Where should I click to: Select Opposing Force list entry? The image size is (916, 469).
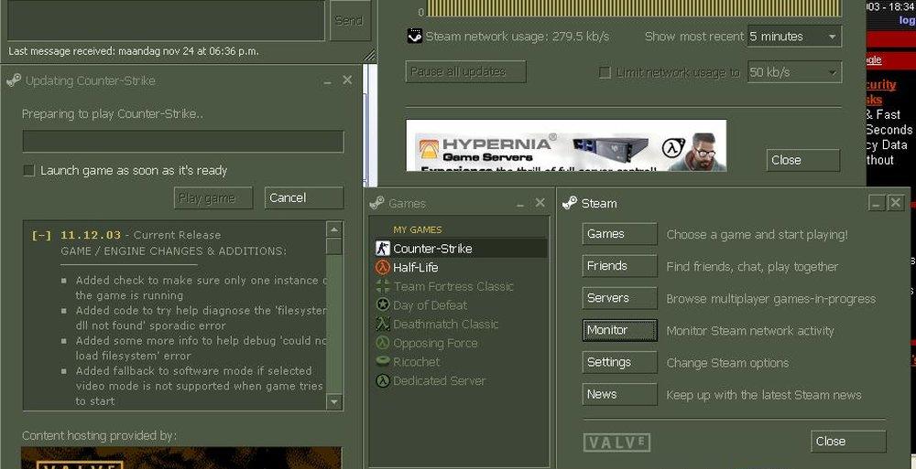point(459,343)
